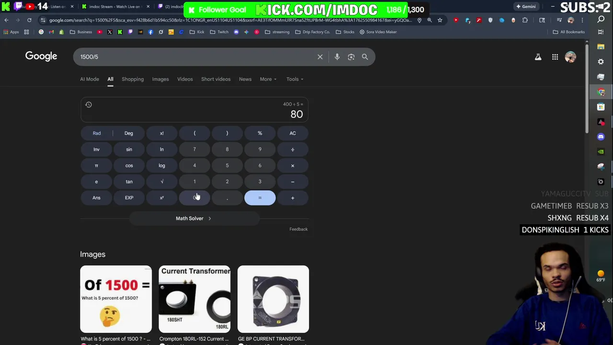Click the magnifier search submit icon
The height and width of the screenshot is (345, 613).
[x=365, y=57]
